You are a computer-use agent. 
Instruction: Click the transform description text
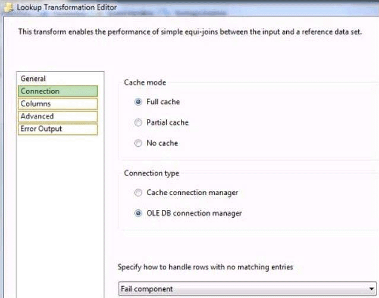click(189, 32)
